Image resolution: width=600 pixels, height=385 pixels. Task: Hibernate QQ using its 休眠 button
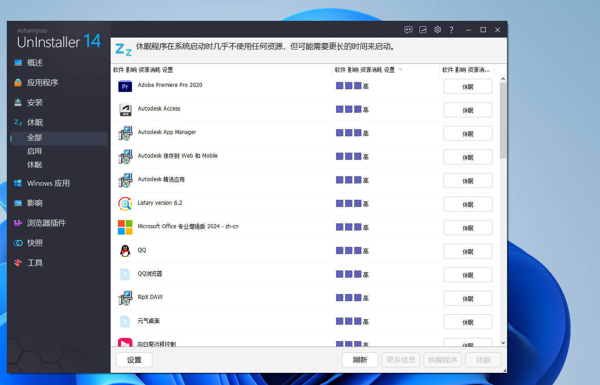(x=468, y=251)
